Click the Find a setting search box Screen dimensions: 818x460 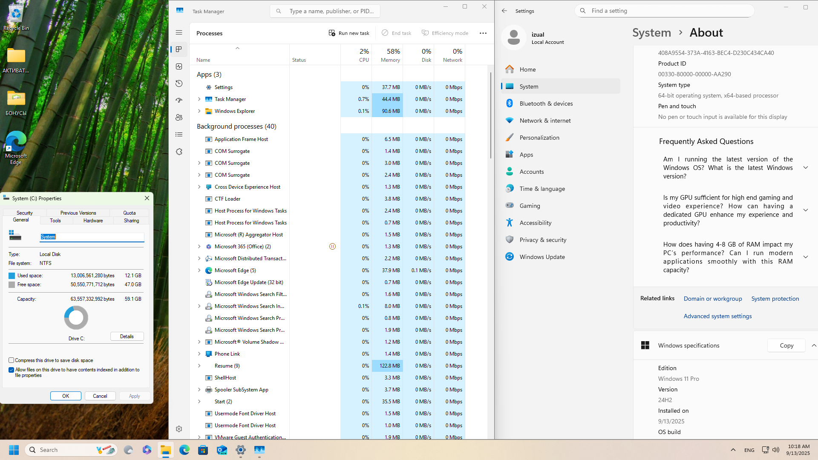pos(665,11)
